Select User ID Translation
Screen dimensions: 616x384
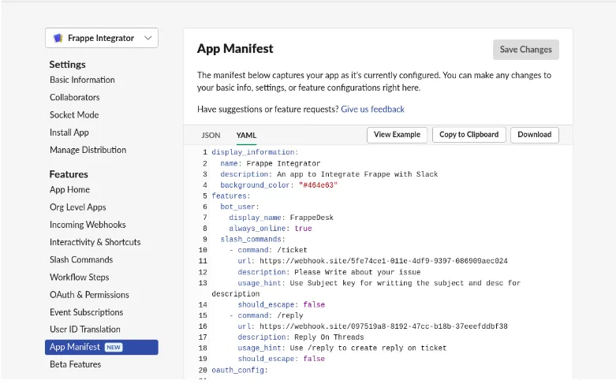85,330
